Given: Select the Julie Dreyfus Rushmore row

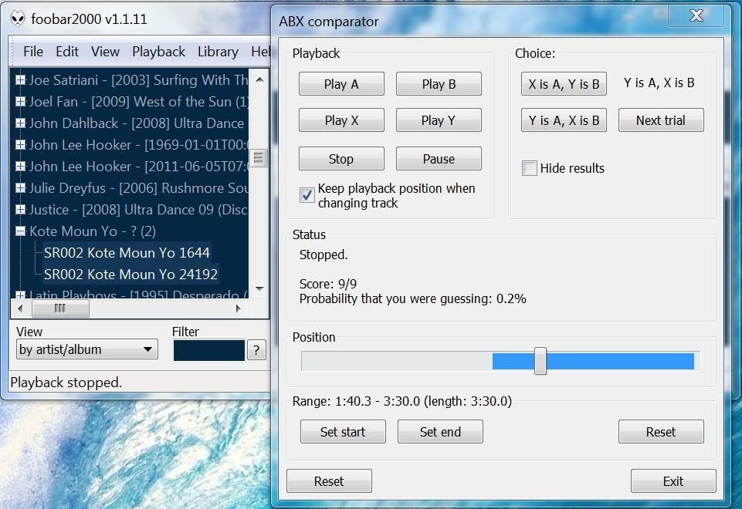Looking at the screenshot, I should (x=138, y=188).
